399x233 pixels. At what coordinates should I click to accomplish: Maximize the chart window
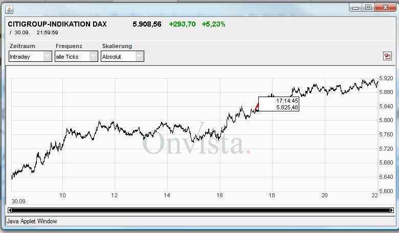368,8
